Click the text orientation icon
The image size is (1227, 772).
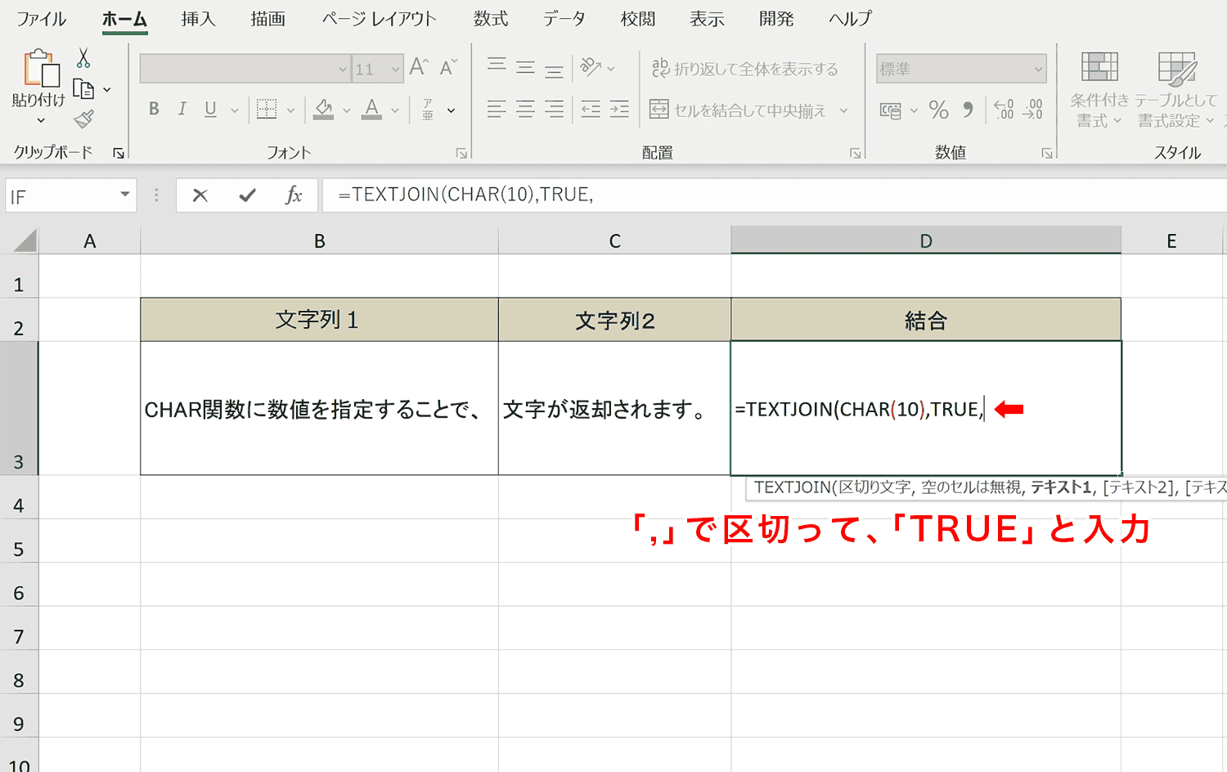(591, 68)
